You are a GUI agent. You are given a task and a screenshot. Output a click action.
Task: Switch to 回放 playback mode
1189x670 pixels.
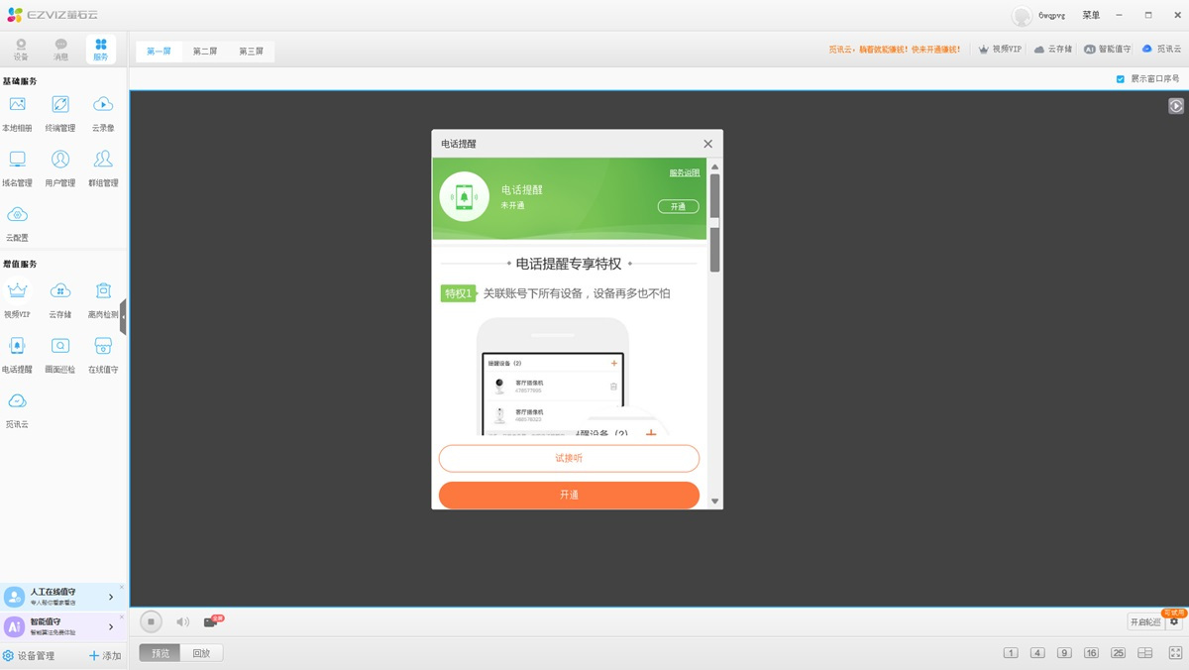click(x=201, y=653)
